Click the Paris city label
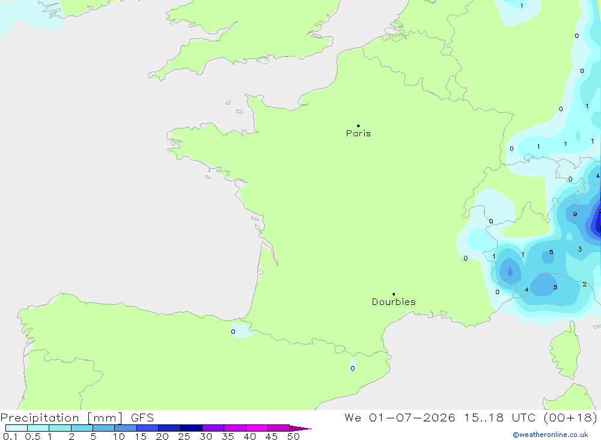 click(x=358, y=133)
